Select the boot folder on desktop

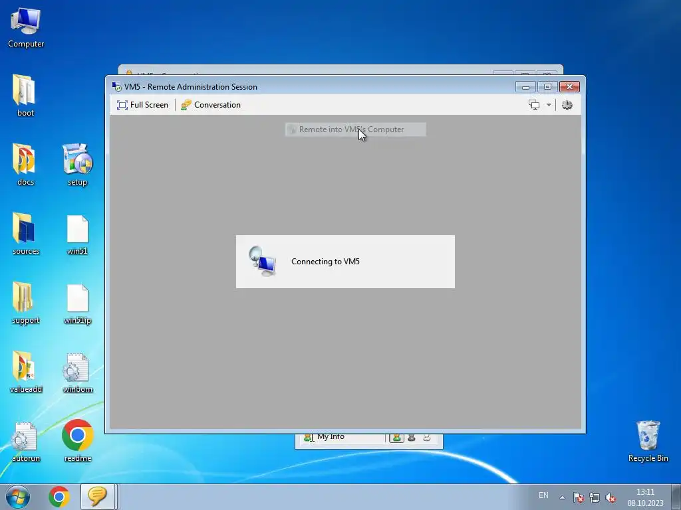click(25, 96)
